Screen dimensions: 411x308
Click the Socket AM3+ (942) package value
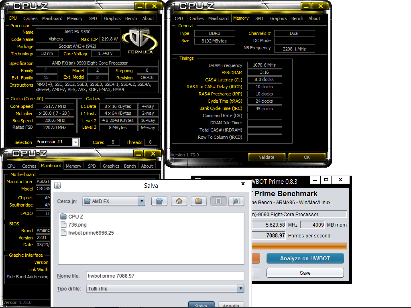coord(78,46)
